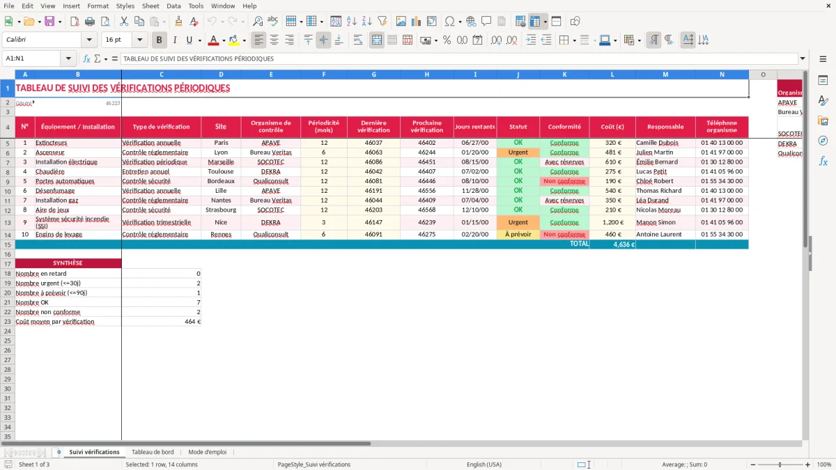
Task: Click the Clear Direct Formatting icon
Action: 194,22
